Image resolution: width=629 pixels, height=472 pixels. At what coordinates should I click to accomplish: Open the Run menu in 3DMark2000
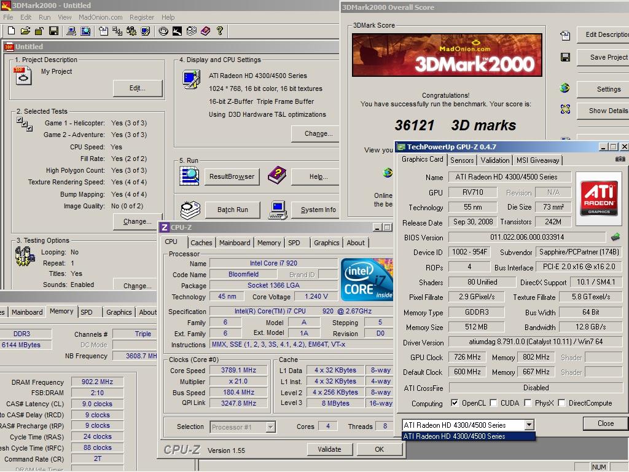(44, 17)
